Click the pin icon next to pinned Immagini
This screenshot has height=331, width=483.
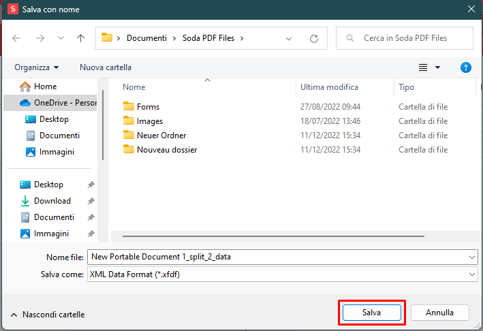click(91, 234)
